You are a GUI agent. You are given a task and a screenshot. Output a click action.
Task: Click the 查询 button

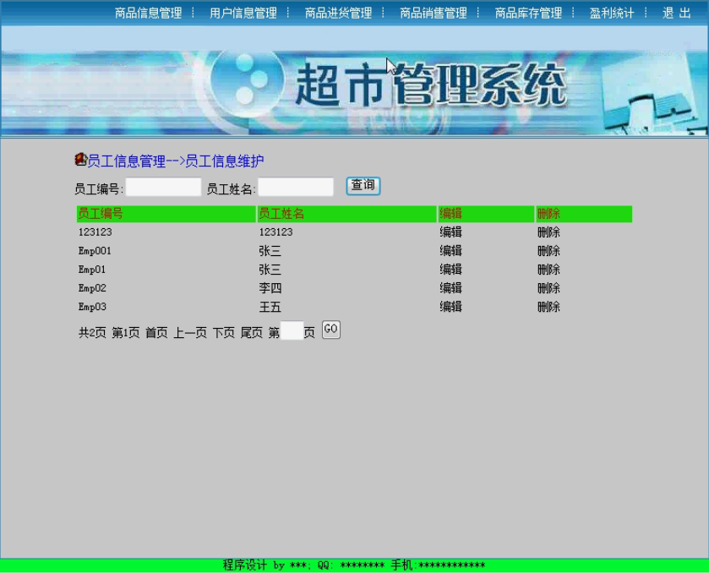pyautogui.click(x=363, y=186)
